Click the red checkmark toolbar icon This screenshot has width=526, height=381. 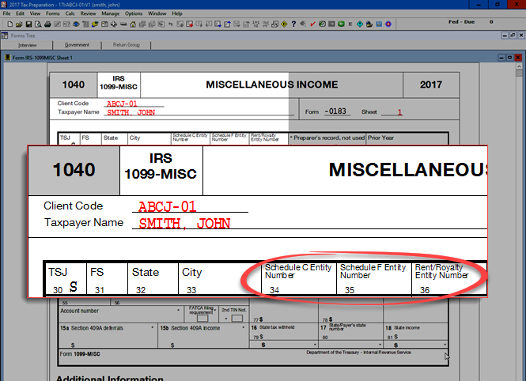point(312,24)
